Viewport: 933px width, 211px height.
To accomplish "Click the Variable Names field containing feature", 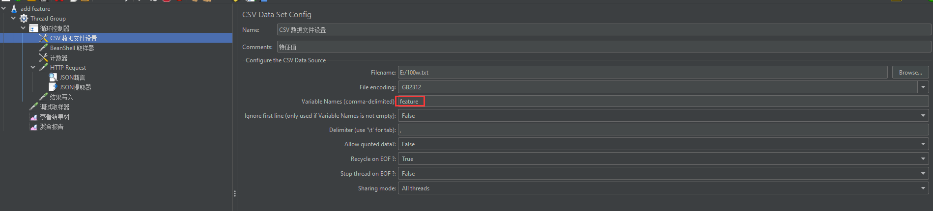I will click(663, 102).
